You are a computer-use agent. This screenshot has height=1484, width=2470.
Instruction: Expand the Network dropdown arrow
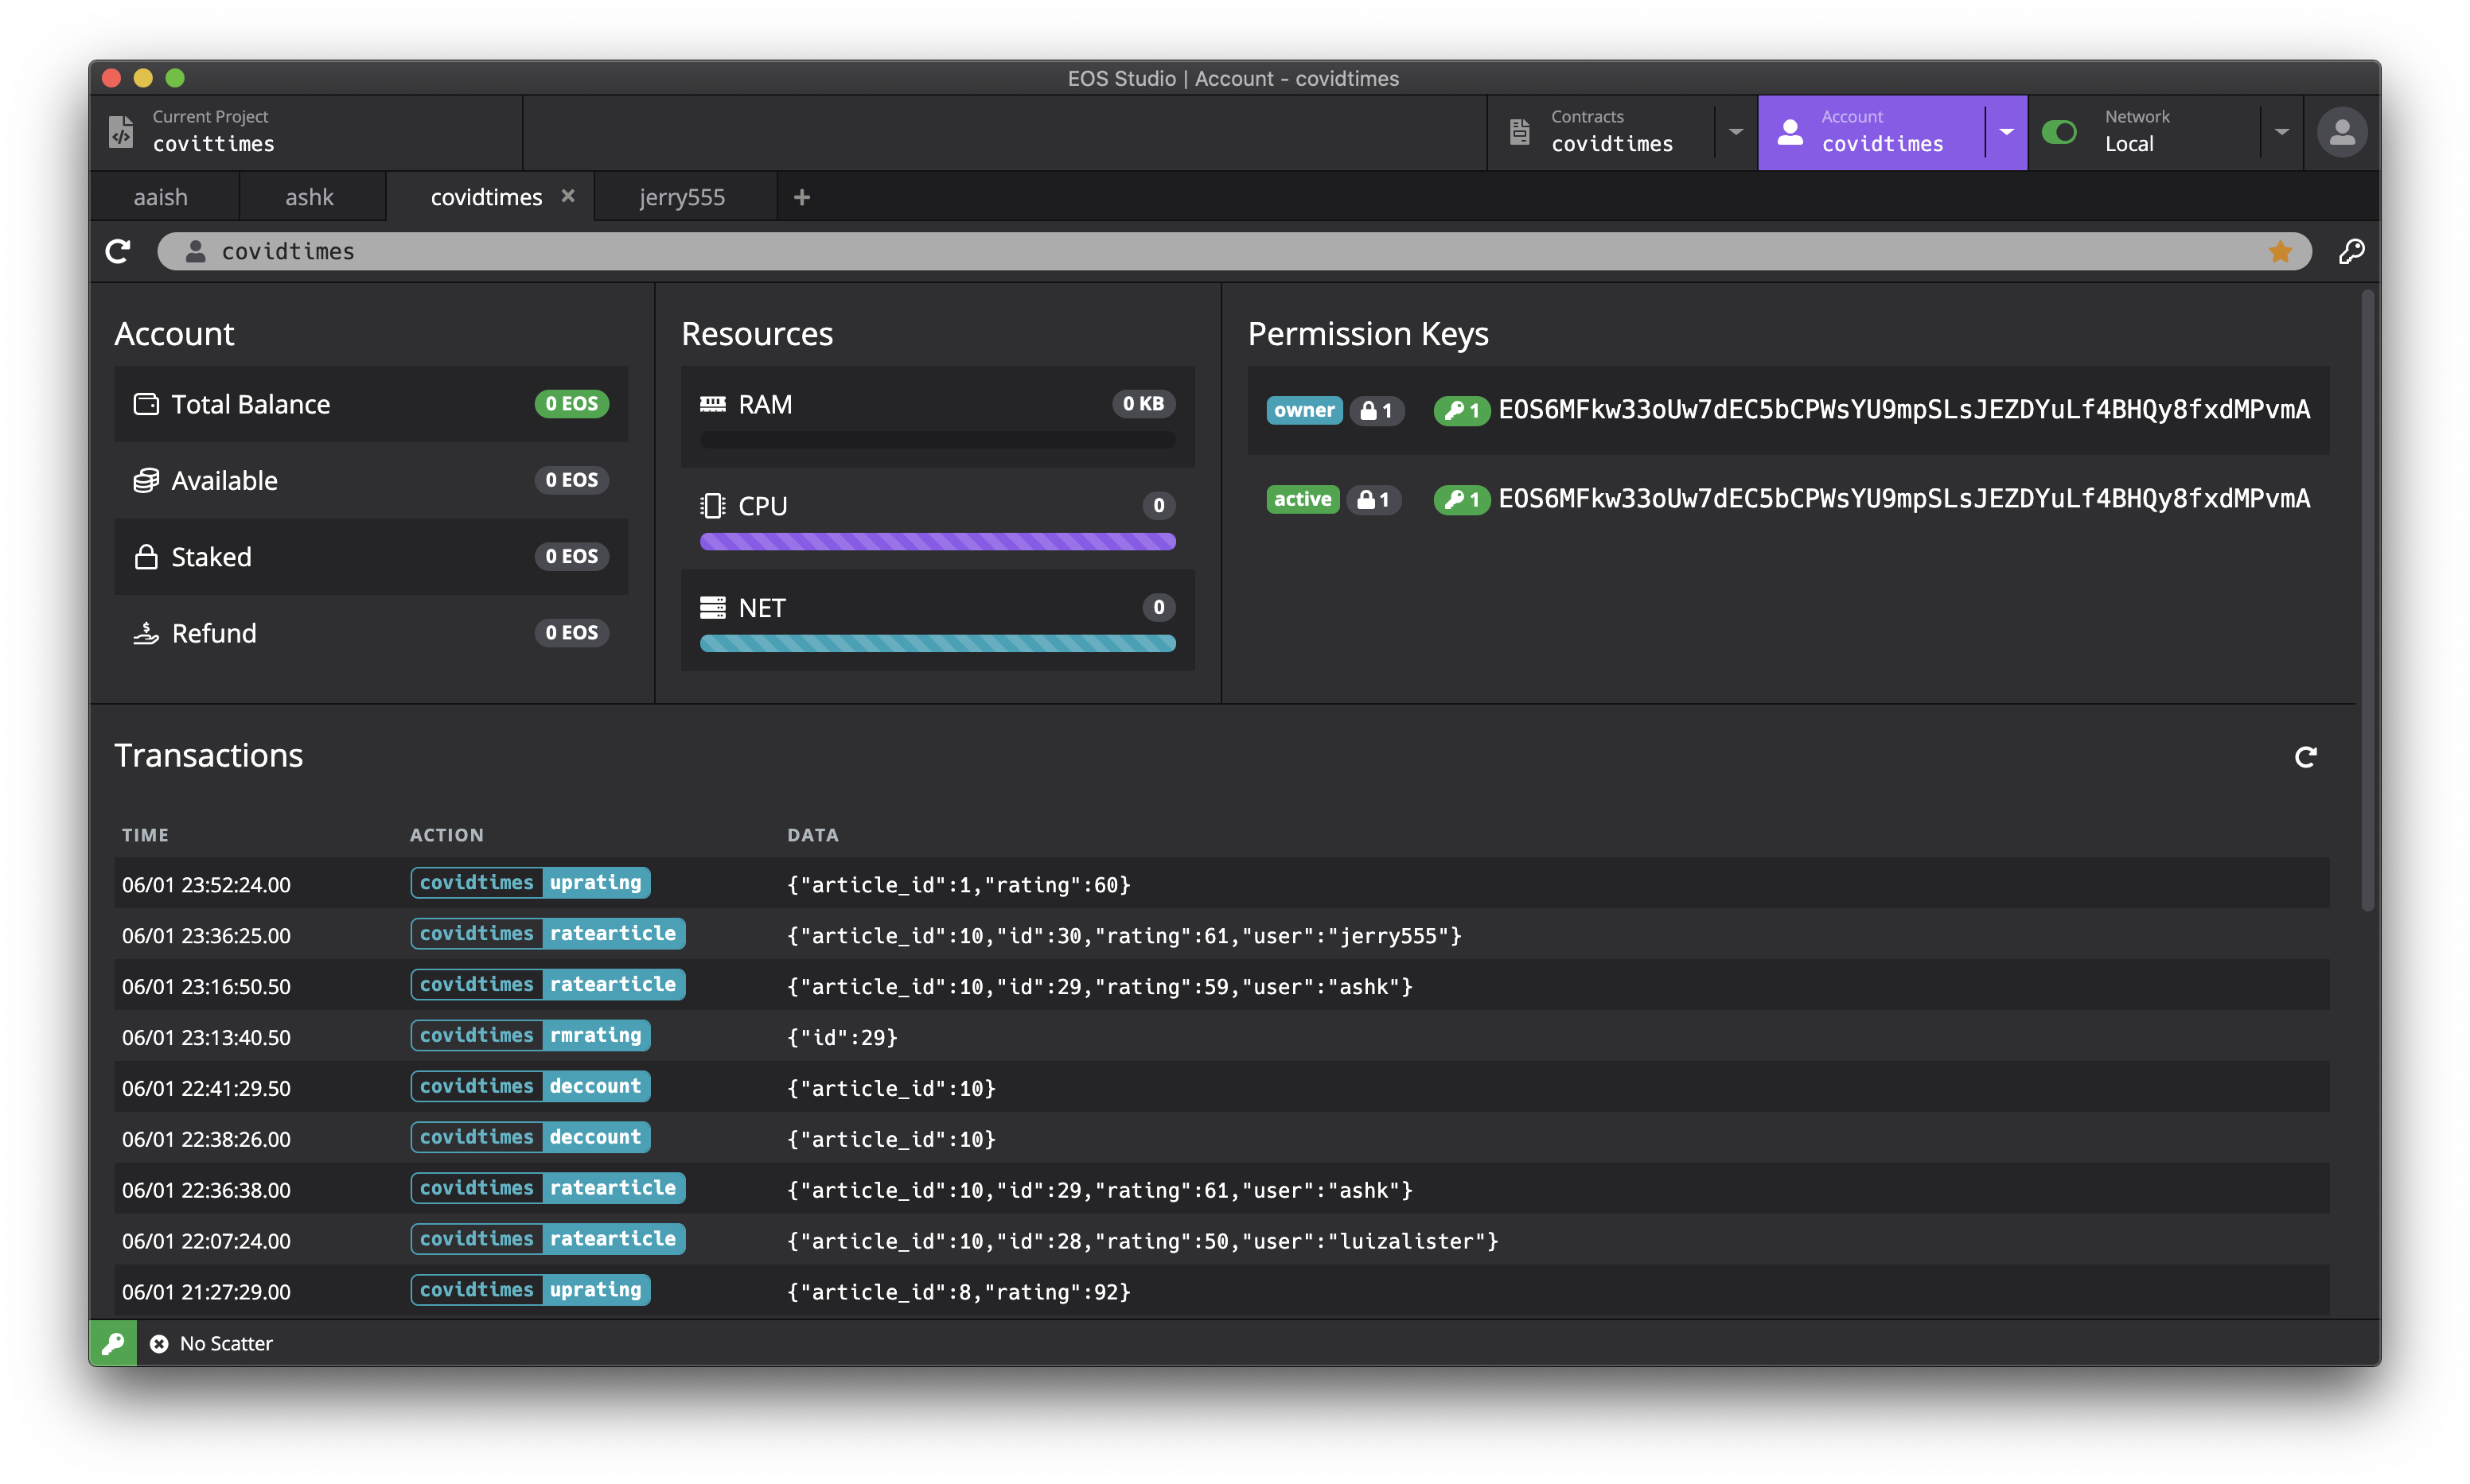pyautogui.click(x=2281, y=132)
